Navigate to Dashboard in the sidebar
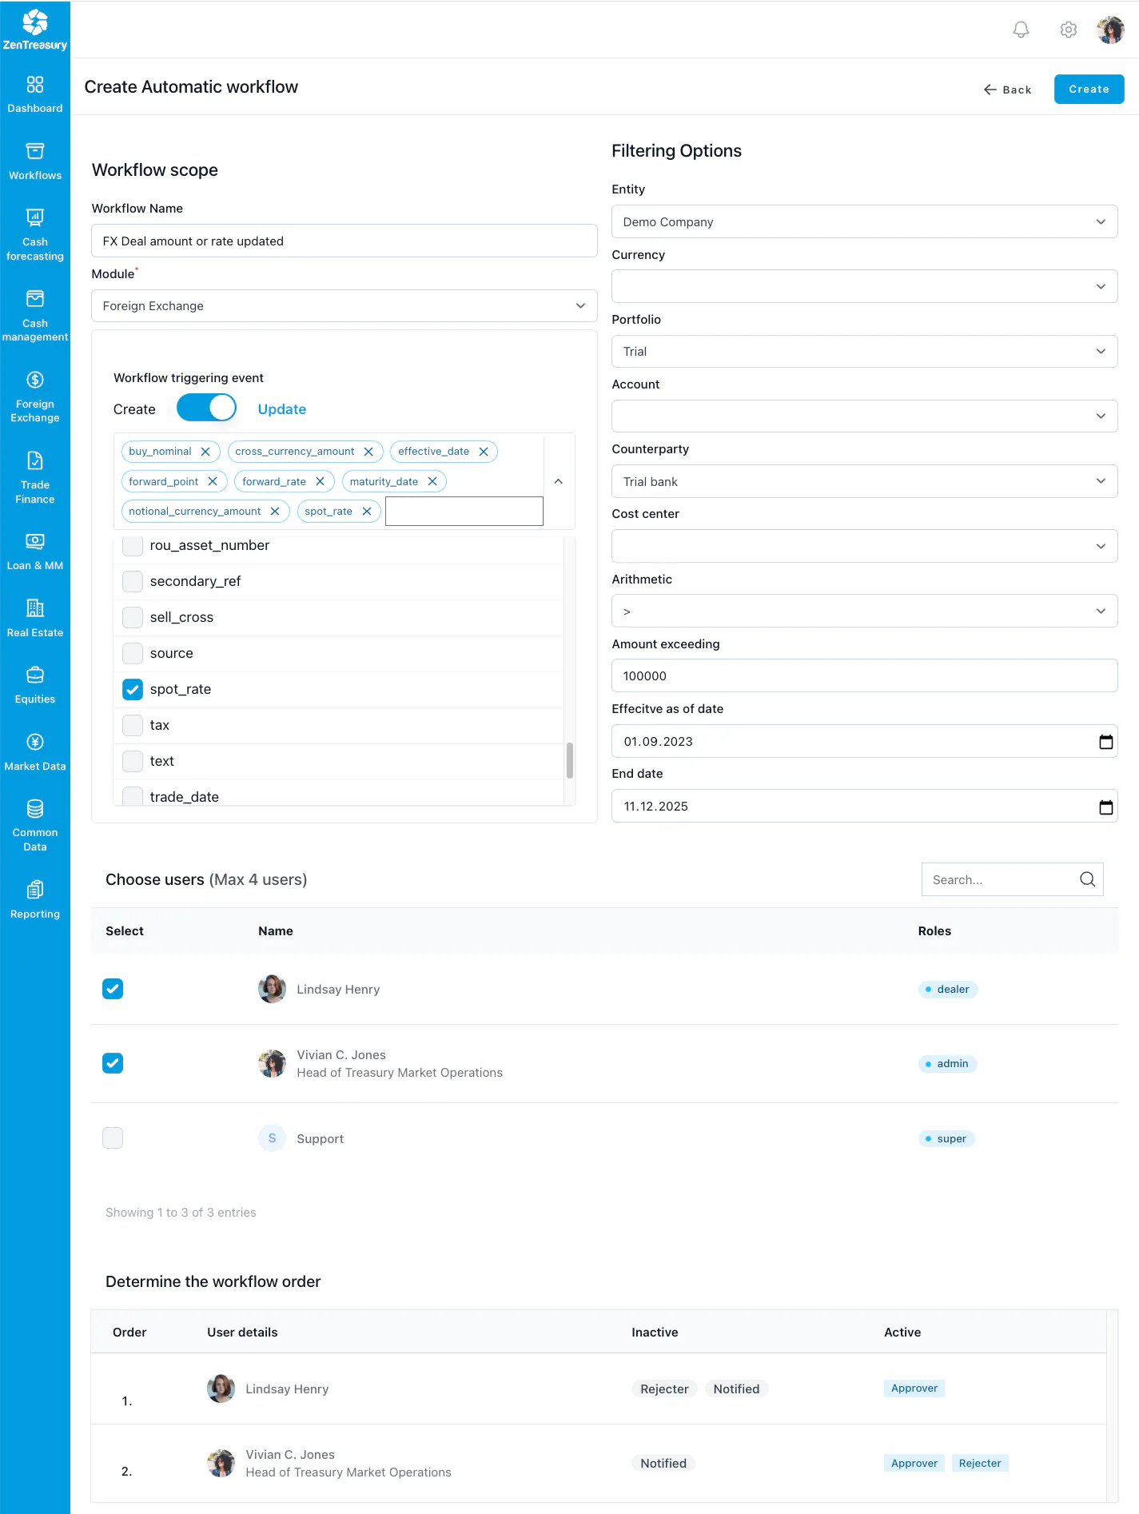This screenshot has width=1139, height=1514. tap(35, 94)
